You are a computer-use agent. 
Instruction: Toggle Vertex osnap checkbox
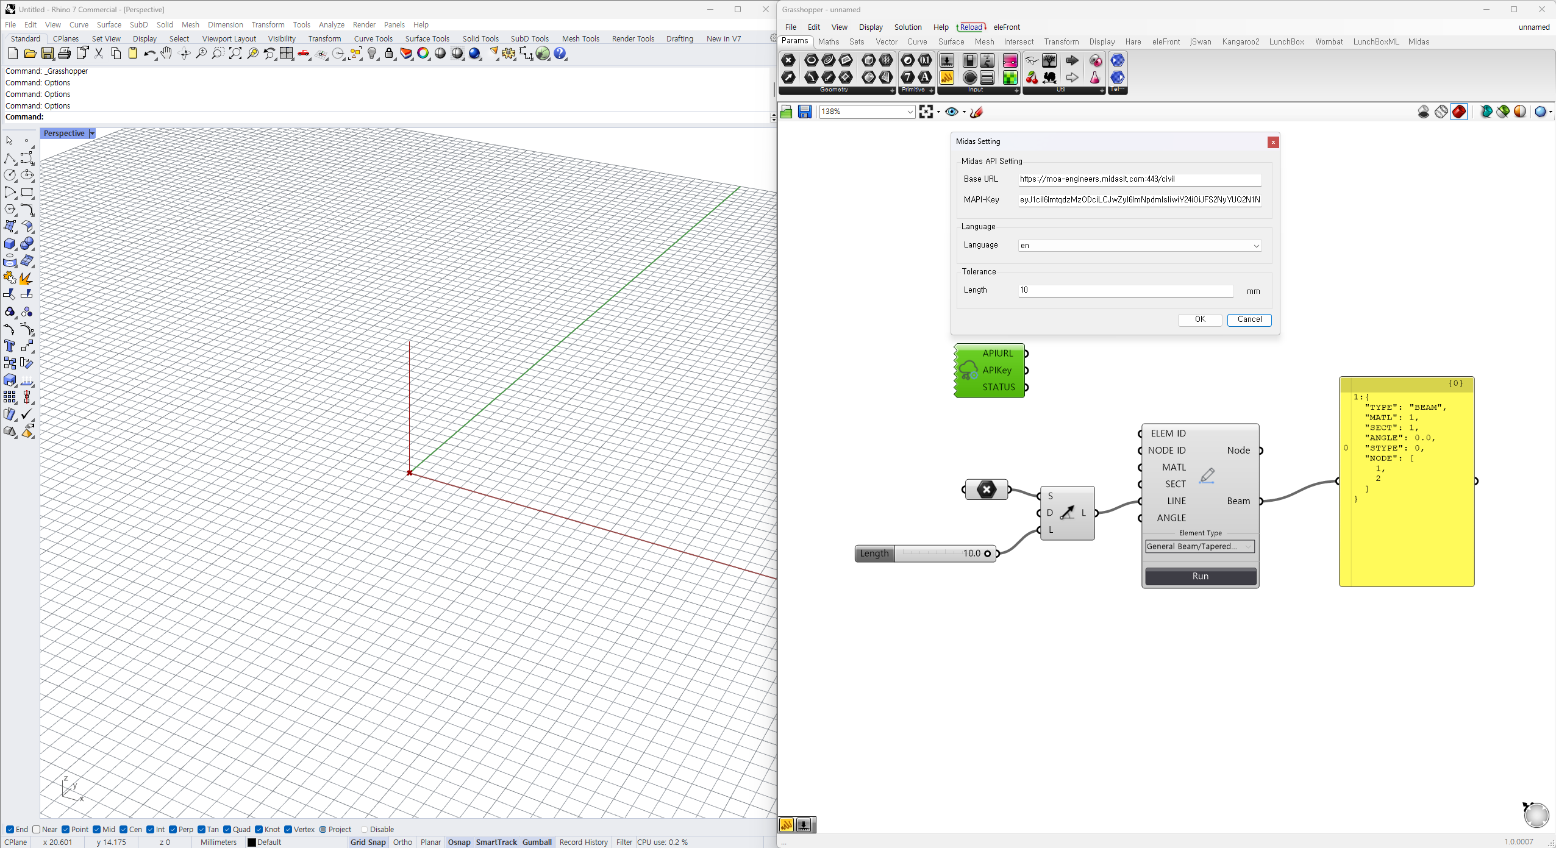(288, 829)
